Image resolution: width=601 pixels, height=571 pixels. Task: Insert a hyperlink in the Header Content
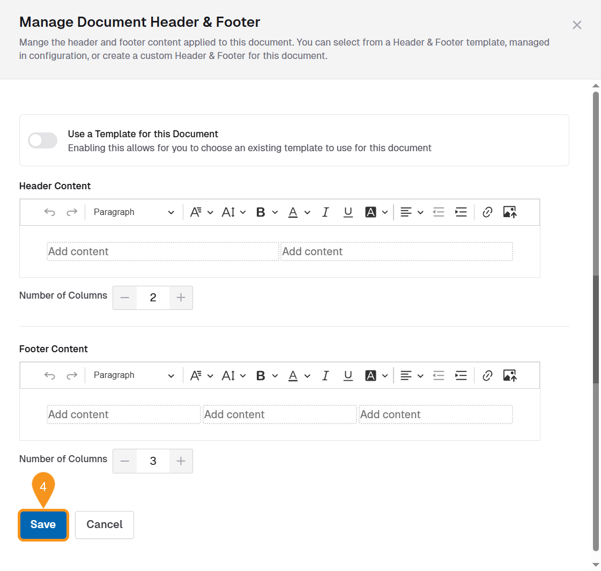[487, 212]
